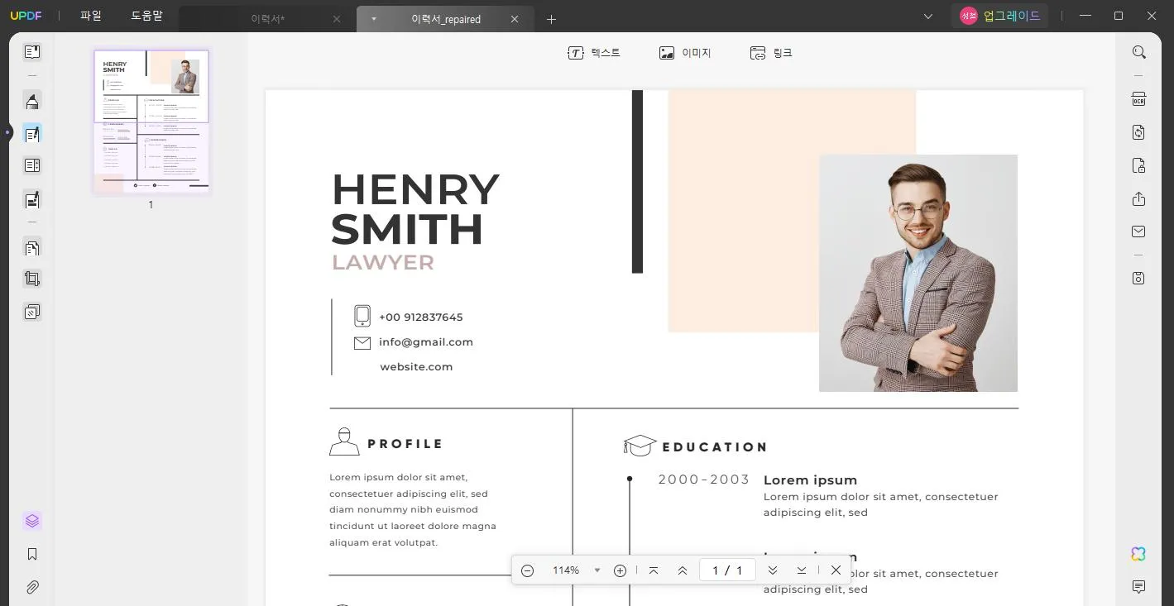1174x606 pixels.
Task: Select the Edit PDF tool in left sidebar
Action: pos(32,134)
